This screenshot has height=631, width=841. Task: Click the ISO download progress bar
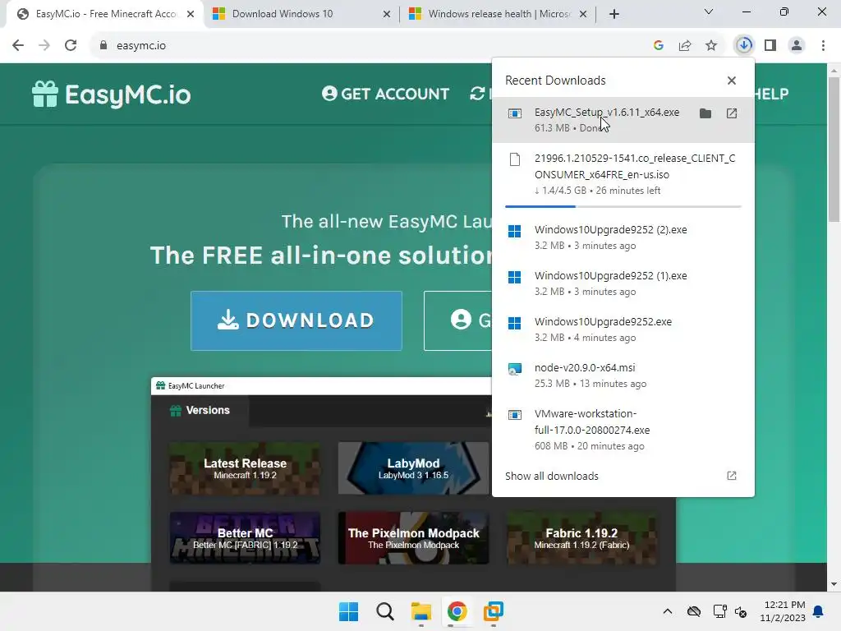pyautogui.click(x=623, y=206)
